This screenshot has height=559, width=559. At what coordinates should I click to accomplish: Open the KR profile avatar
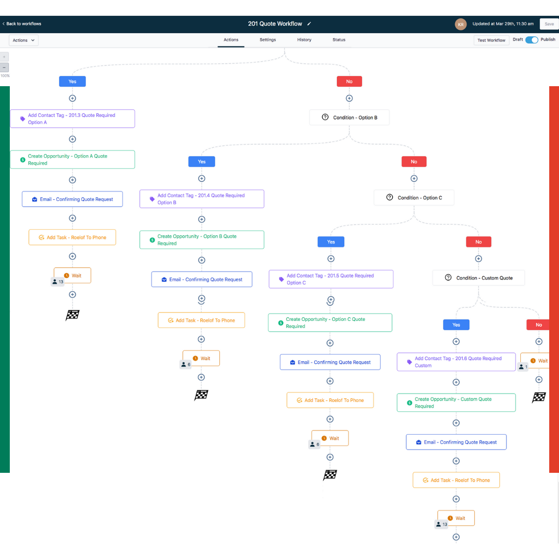461,24
